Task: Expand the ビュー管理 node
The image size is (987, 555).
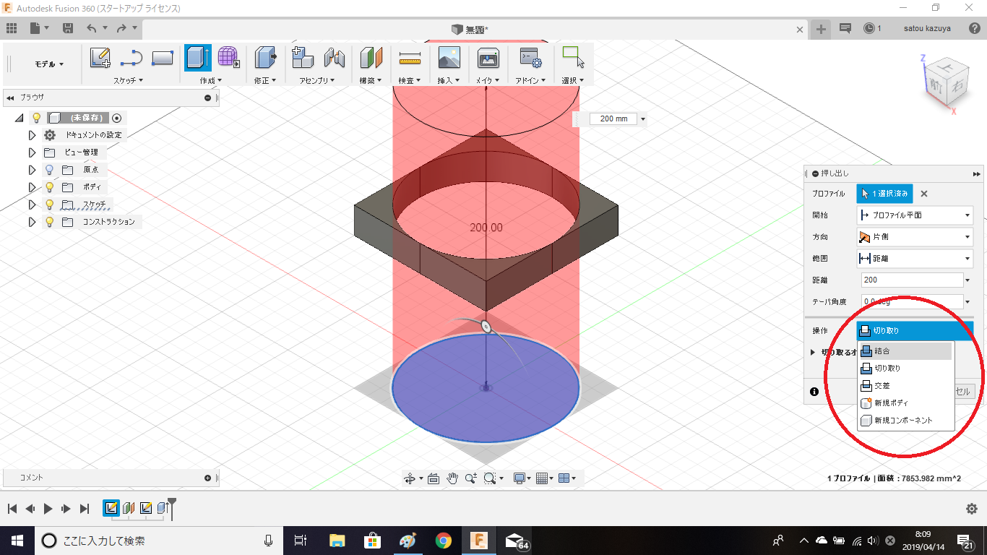Action: [32, 152]
